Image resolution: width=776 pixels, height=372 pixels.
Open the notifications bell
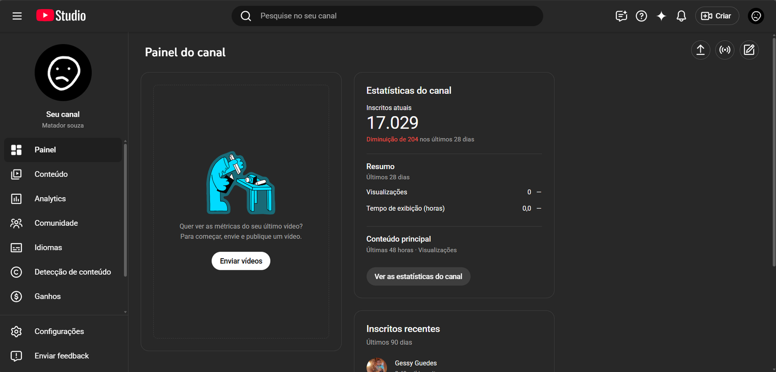tap(681, 16)
